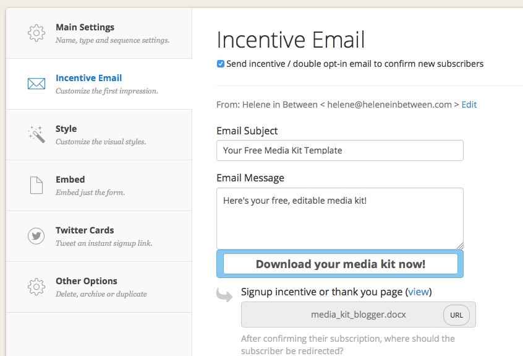
Task: Click Edit next to the From address
Action: click(469, 105)
